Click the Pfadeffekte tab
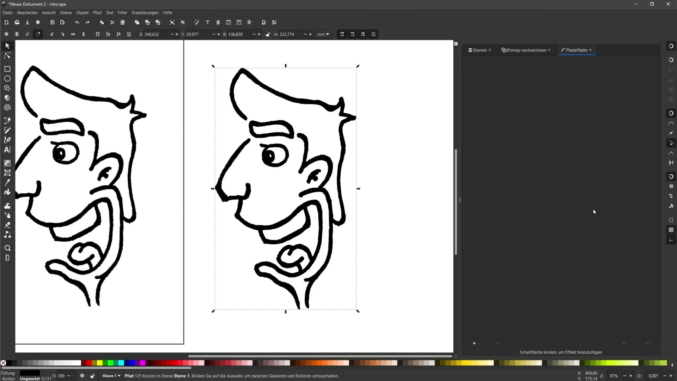Screen dimensions: 677x381 pyautogui.click(x=577, y=50)
